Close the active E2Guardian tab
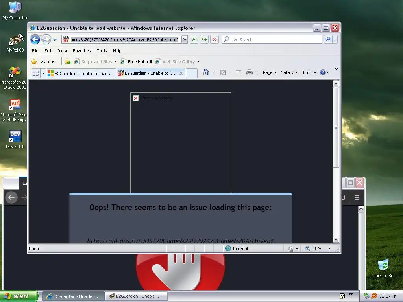This screenshot has height=302, width=403. pos(181,73)
